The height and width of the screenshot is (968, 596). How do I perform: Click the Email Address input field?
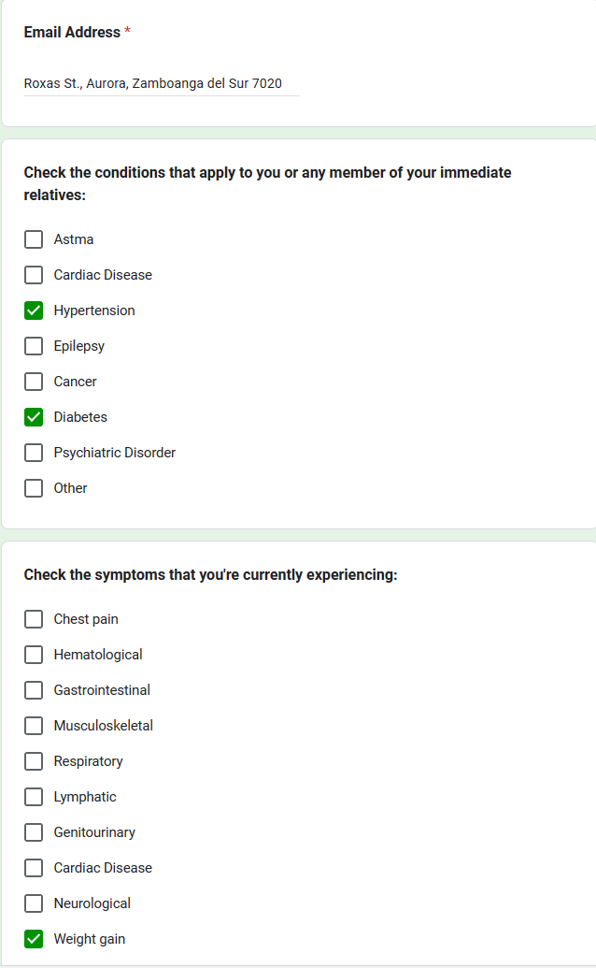[161, 83]
